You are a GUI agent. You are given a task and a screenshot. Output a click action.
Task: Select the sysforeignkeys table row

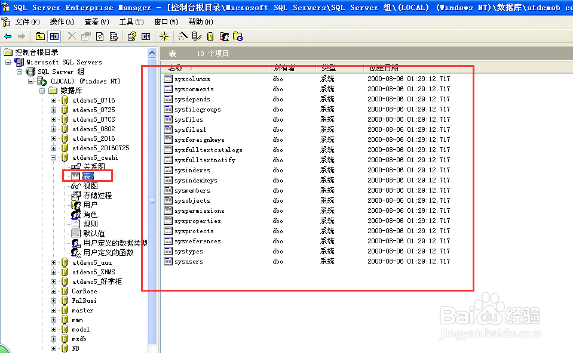[x=200, y=140]
